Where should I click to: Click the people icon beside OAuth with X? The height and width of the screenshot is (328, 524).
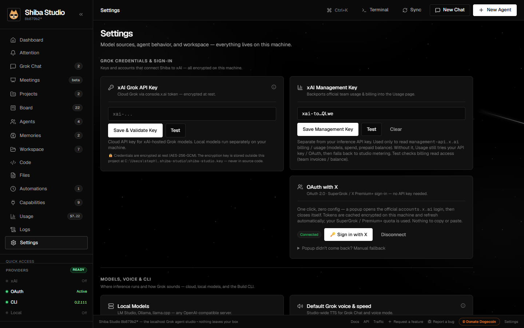(x=300, y=187)
